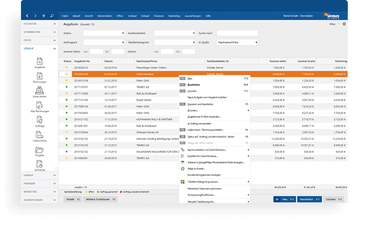Click the Summe Netto von field
370x242 pixels.
click(96, 51)
